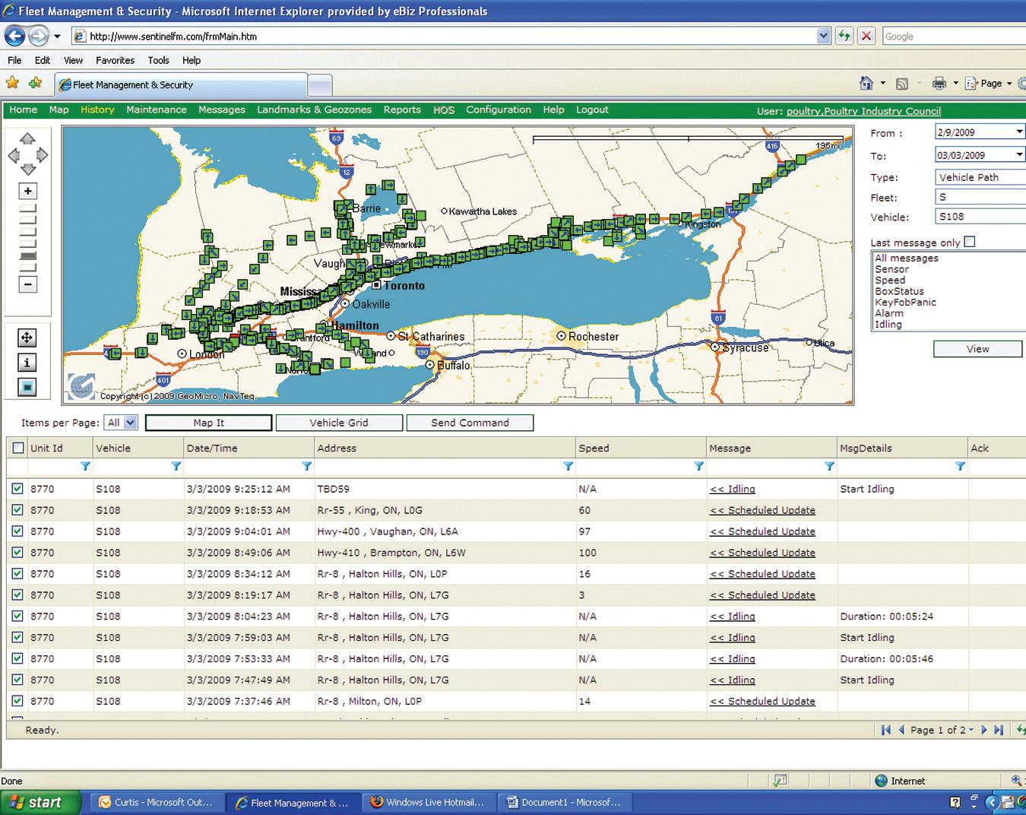Open the Page 1 of 2 dropdown

click(971, 730)
